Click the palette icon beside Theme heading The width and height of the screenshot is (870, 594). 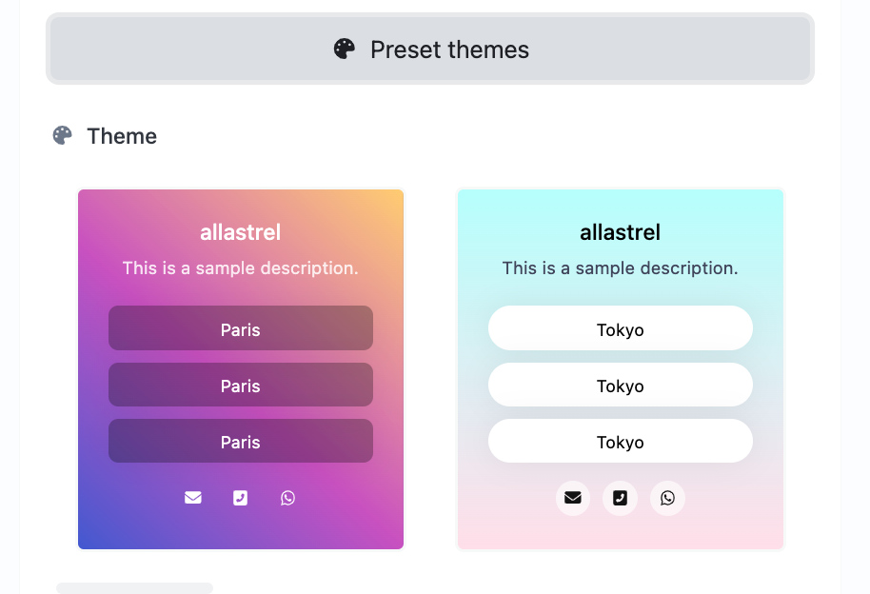63,136
